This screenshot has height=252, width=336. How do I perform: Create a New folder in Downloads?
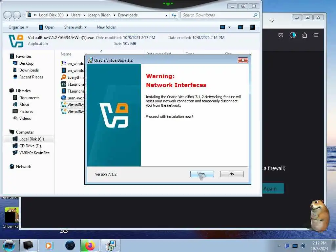click(106, 27)
